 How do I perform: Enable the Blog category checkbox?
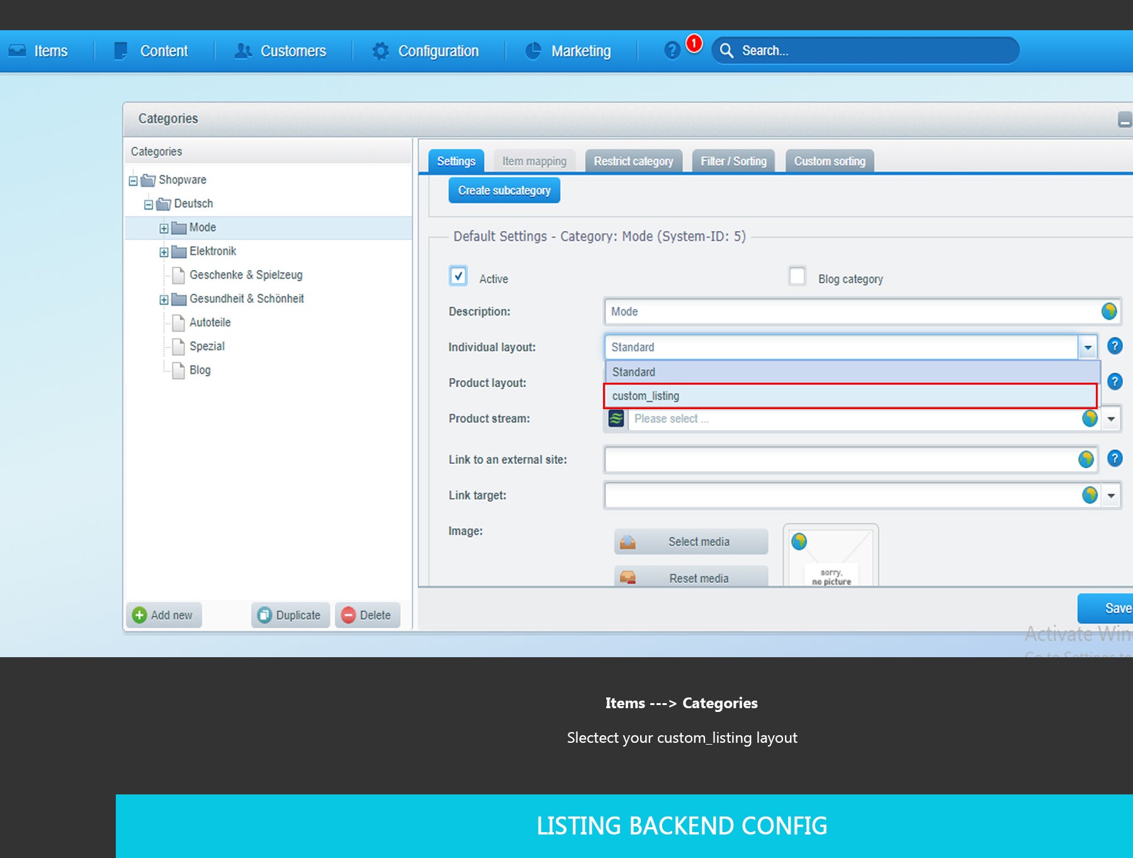click(x=797, y=276)
